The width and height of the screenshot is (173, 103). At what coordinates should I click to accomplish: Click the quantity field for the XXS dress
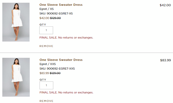(46, 85)
